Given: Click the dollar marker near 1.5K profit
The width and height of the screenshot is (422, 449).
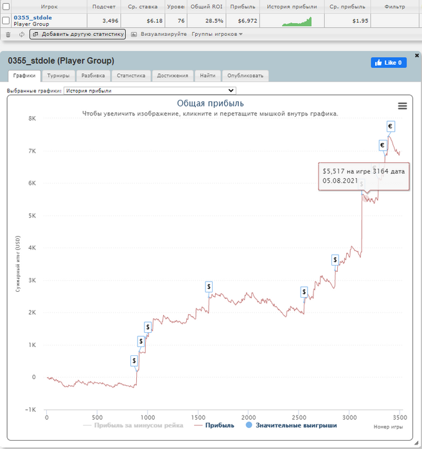Looking at the screenshot, I should coord(148,326).
